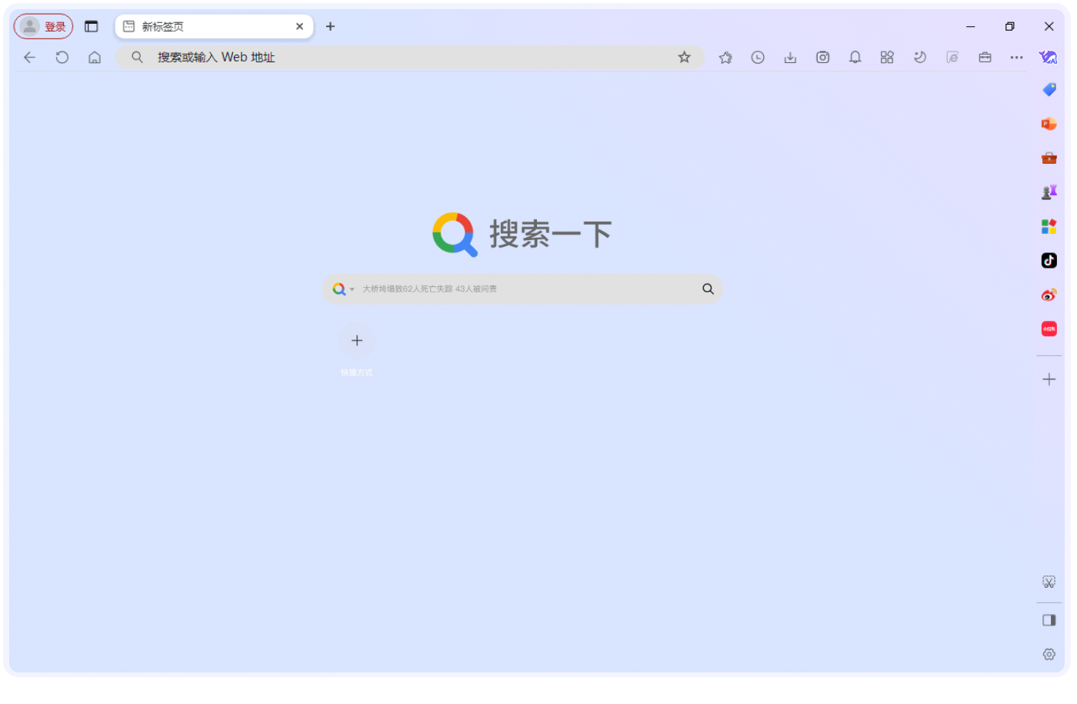Image resolution: width=1077 pixels, height=704 pixels.
Task: Open the Weibo sidebar app
Action: [x=1049, y=295]
